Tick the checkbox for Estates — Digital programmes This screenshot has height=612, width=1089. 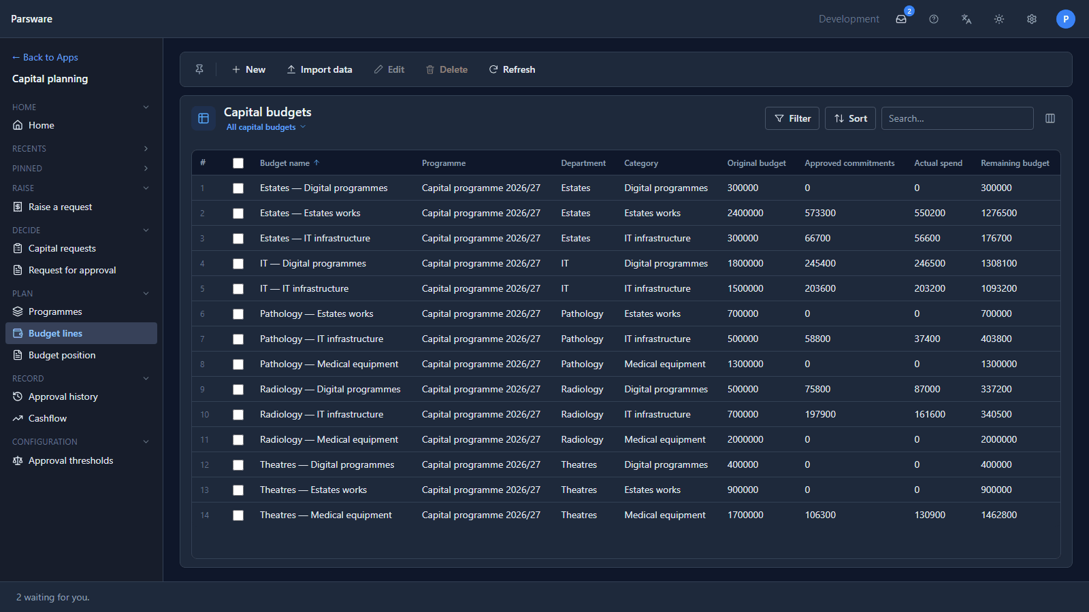point(238,188)
